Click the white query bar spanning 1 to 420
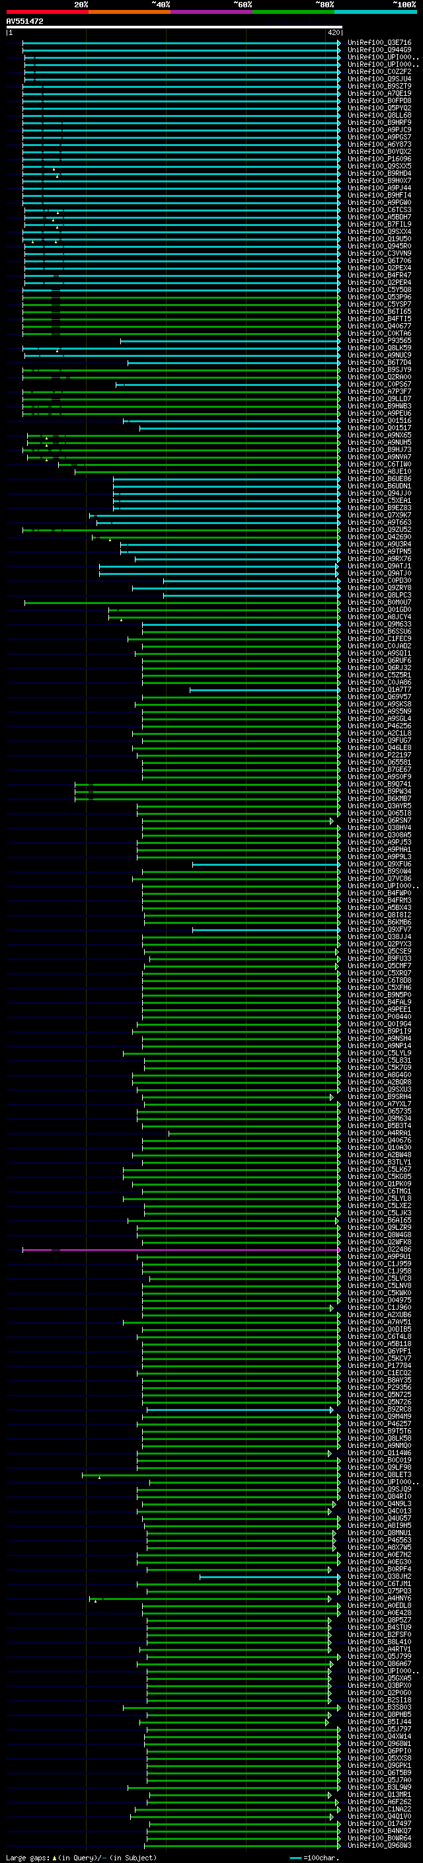Image resolution: width=423 pixels, height=1863 pixels. [174, 28]
